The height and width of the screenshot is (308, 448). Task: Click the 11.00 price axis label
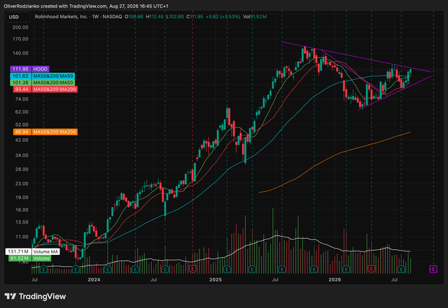22,237
